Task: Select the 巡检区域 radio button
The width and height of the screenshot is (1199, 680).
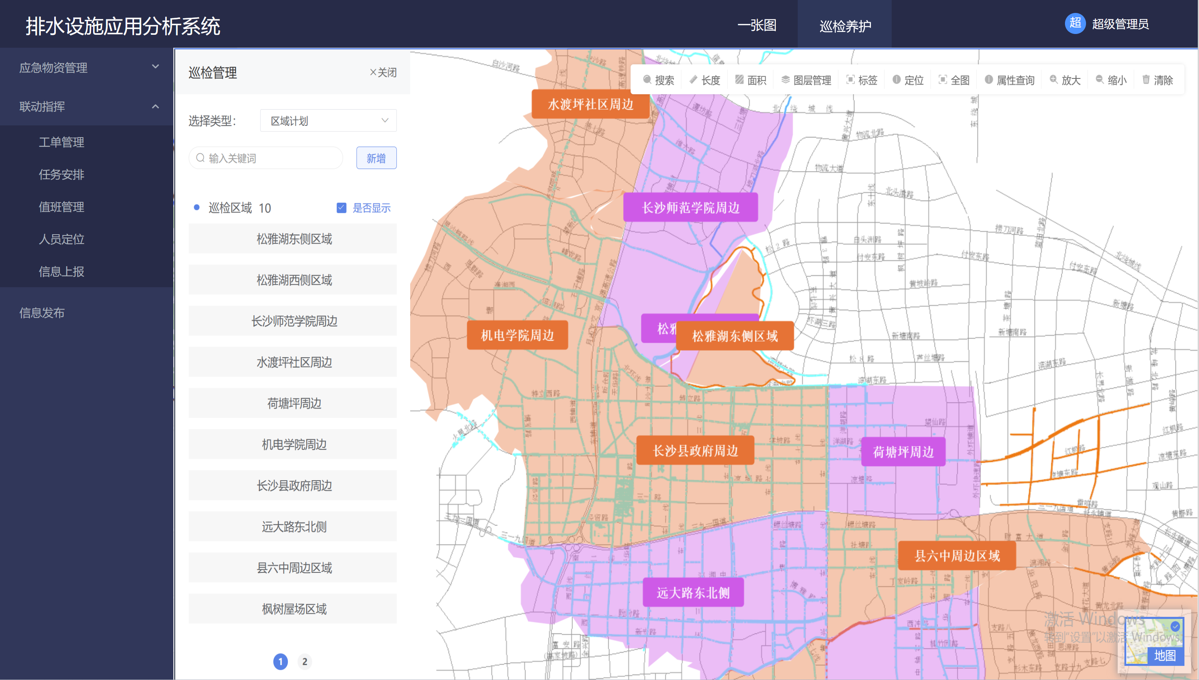Action: (196, 208)
